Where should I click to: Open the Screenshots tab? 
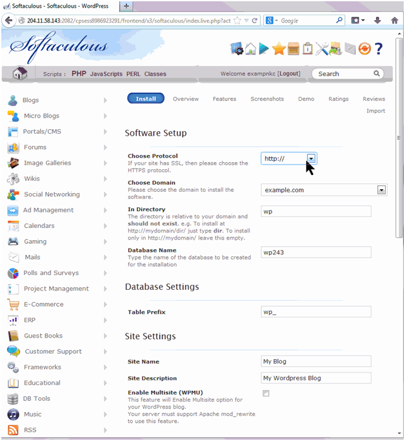[x=267, y=99]
